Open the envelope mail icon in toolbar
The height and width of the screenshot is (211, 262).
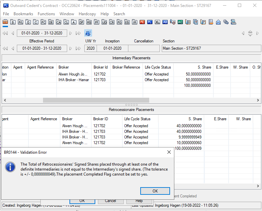218,22
